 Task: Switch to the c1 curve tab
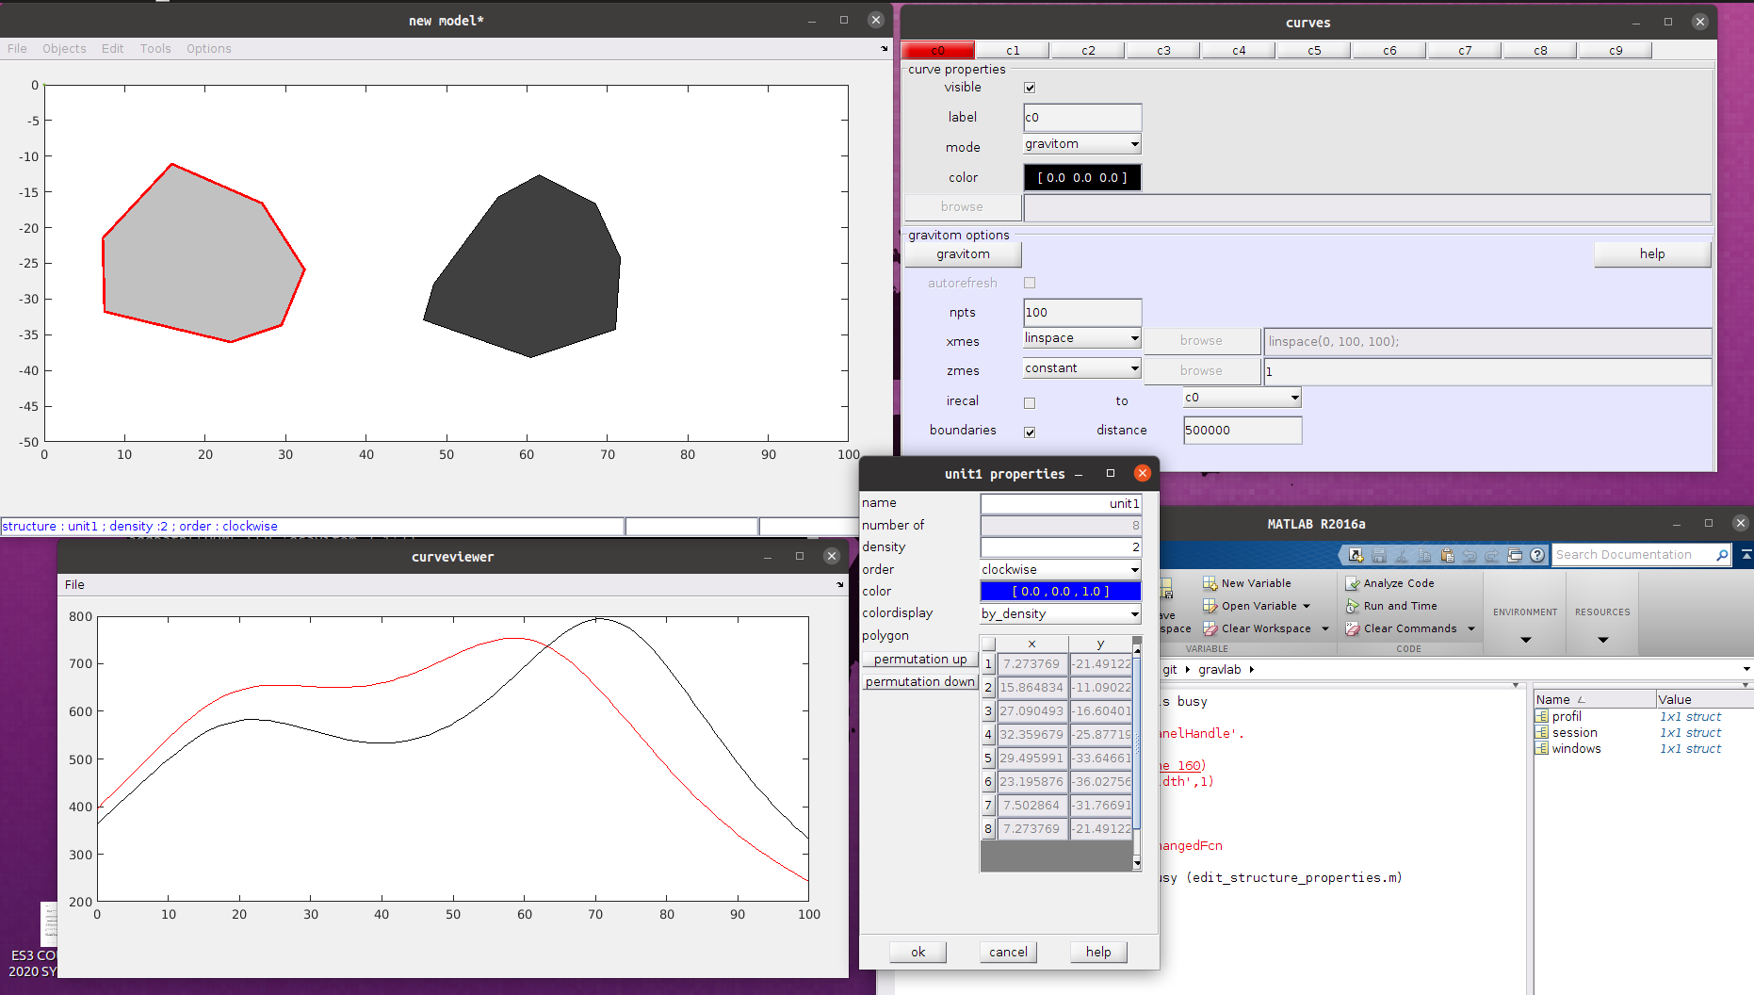pos(1013,50)
